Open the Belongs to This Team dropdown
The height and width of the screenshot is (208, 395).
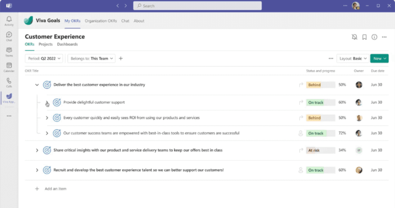92,58
